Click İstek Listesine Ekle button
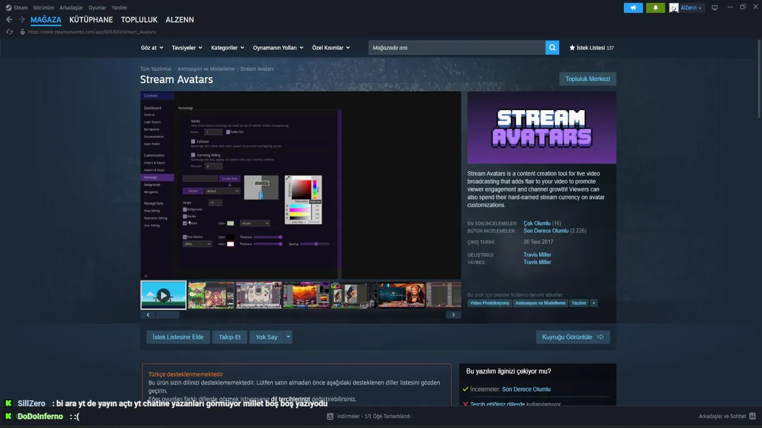The width and height of the screenshot is (762, 428). pyautogui.click(x=178, y=337)
